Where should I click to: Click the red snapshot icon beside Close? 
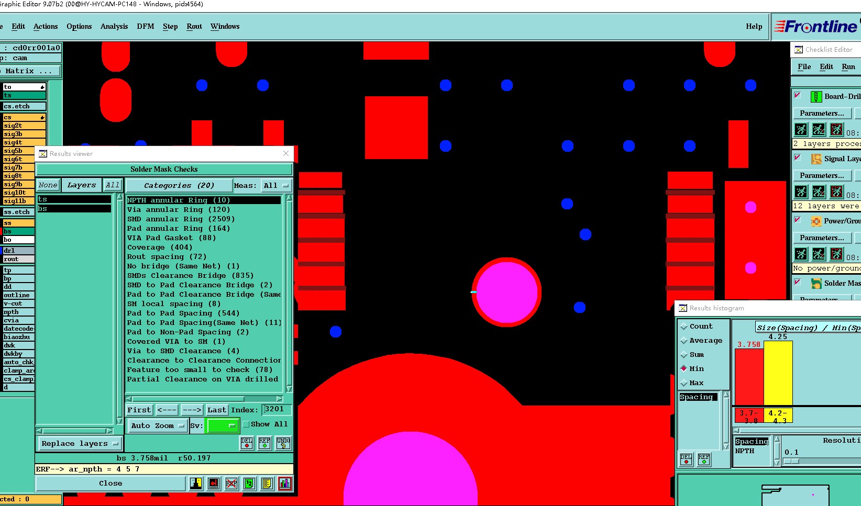(x=214, y=483)
